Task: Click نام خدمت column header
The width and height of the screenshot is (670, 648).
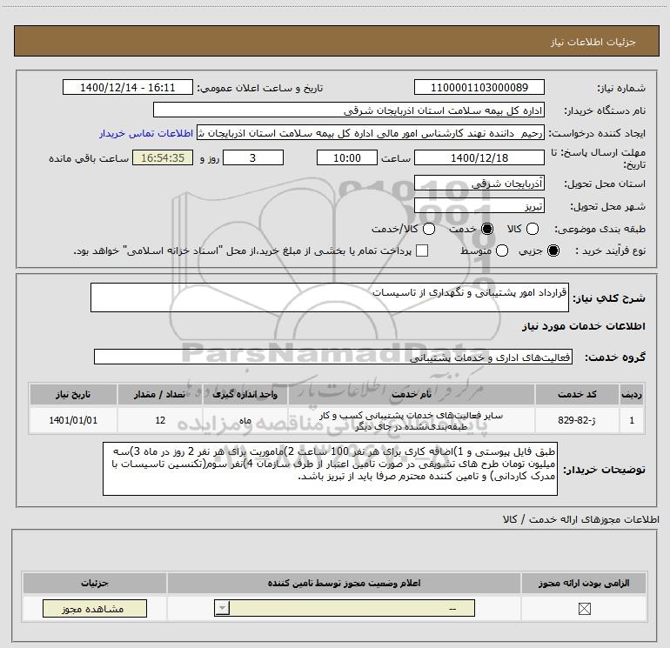Action: coord(411,394)
